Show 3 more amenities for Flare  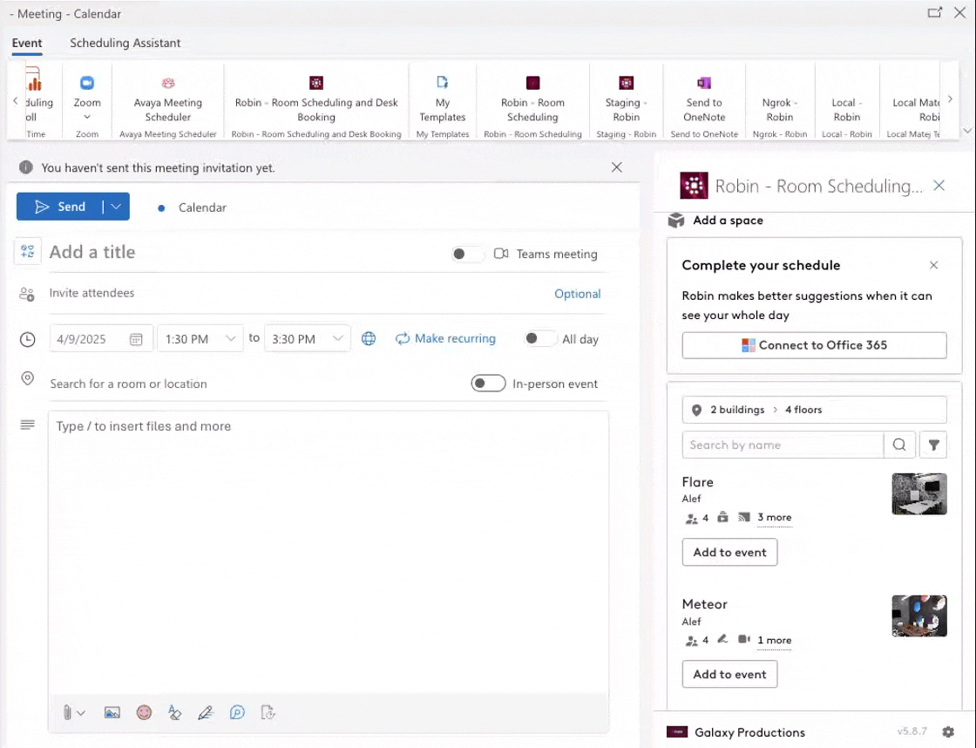[775, 517]
